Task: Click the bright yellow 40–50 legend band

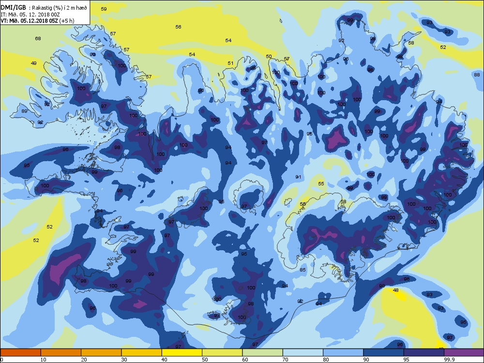Action: click(x=182, y=352)
